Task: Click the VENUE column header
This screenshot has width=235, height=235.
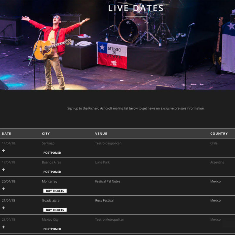Action: coord(101,134)
